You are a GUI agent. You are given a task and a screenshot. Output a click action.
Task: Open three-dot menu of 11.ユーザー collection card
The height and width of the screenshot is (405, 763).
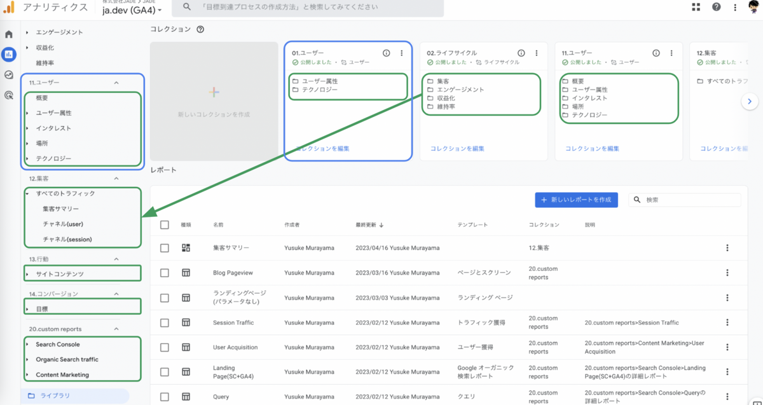tap(672, 53)
